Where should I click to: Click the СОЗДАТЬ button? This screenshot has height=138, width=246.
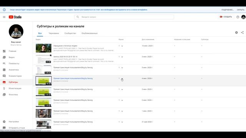(226, 17)
